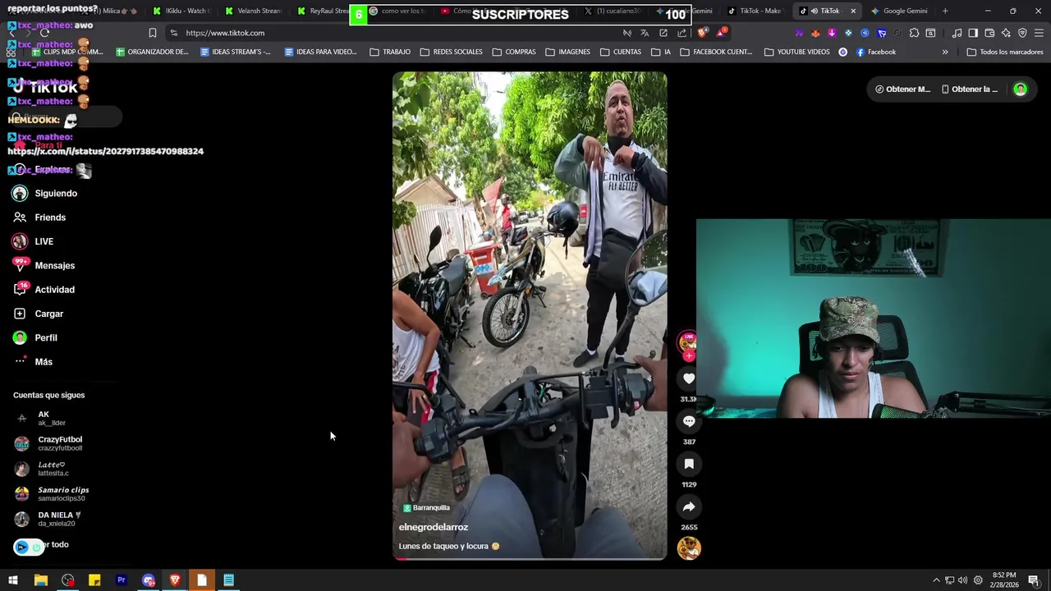Open the elnegrodelarroz creator username link
Viewport: 1051px width, 591px height.
tap(434, 527)
